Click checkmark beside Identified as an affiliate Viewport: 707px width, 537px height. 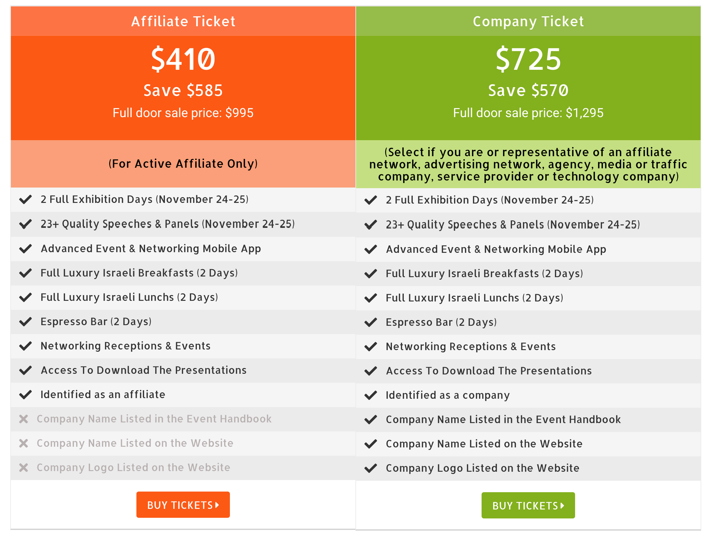[x=25, y=395]
